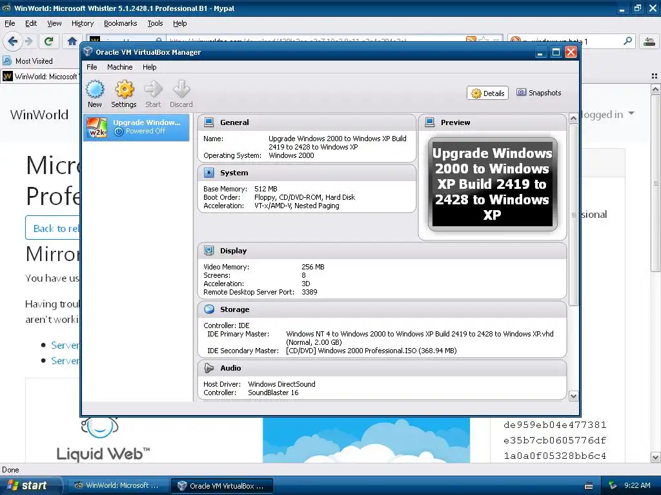Image resolution: width=661 pixels, height=495 pixels.
Task: Click the Safely Remove Hardware tray icon
Action: [x=613, y=485]
